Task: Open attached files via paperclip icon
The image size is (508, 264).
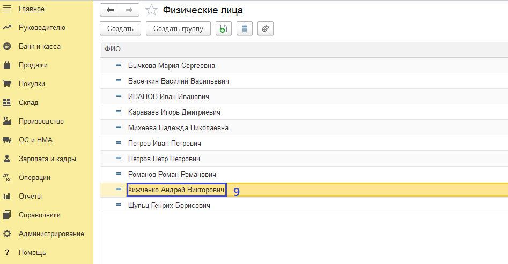Action: (x=266, y=28)
